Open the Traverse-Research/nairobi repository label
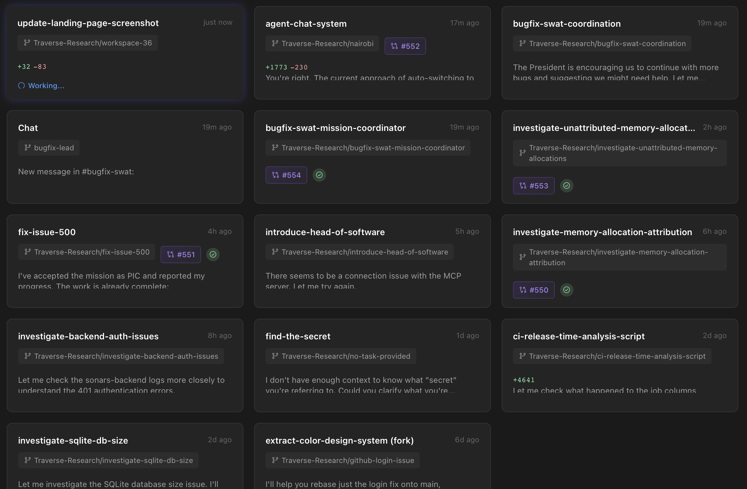 [322, 43]
